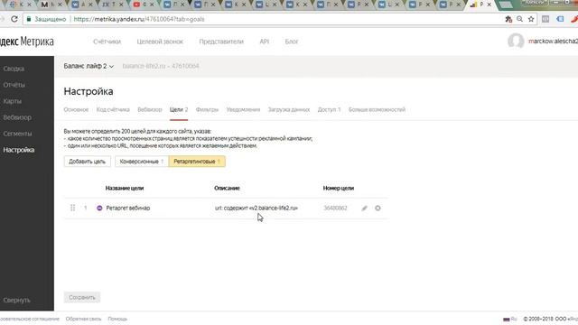Click Номер цели column header

[x=339, y=189]
